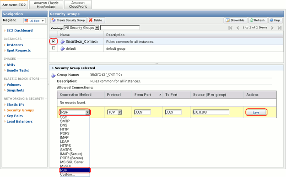Check the default group checkbox
The height and width of the screenshot is (177, 286).
53,48
